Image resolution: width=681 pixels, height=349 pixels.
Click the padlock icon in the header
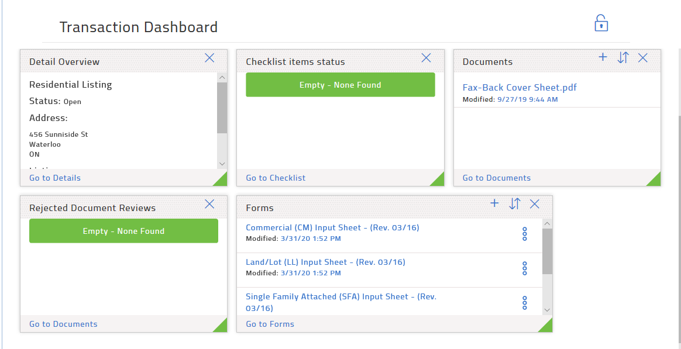point(601,23)
